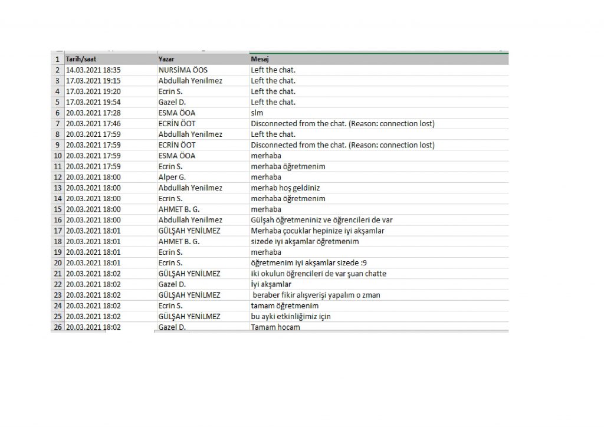Select row header number 2

pyautogui.click(x=57, y=70)
